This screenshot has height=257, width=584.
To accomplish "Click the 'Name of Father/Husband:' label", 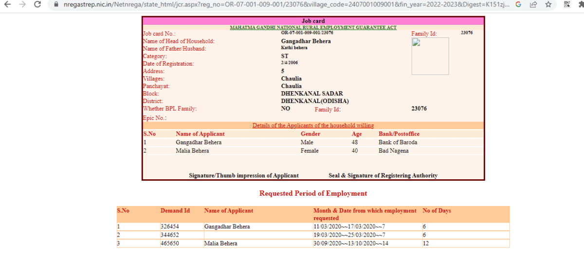I will pyautogui.click(x=174, y=49).
